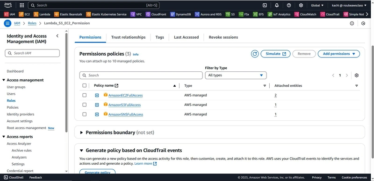Click in the policy search field

point(141,75)
